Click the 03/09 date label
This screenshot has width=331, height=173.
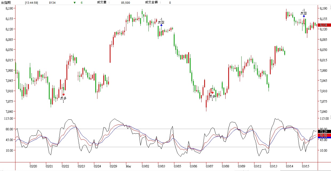(x=242, y=166)
